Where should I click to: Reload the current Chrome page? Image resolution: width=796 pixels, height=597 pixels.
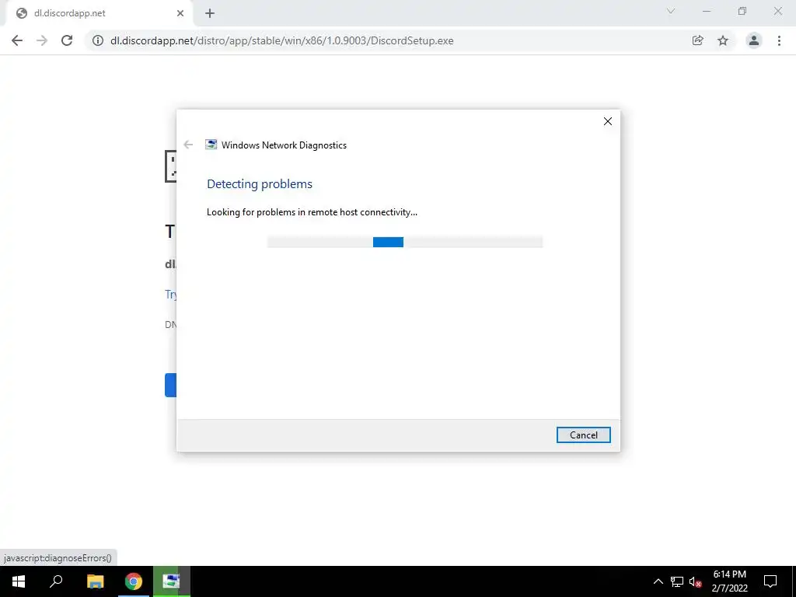tap(67, 40)
